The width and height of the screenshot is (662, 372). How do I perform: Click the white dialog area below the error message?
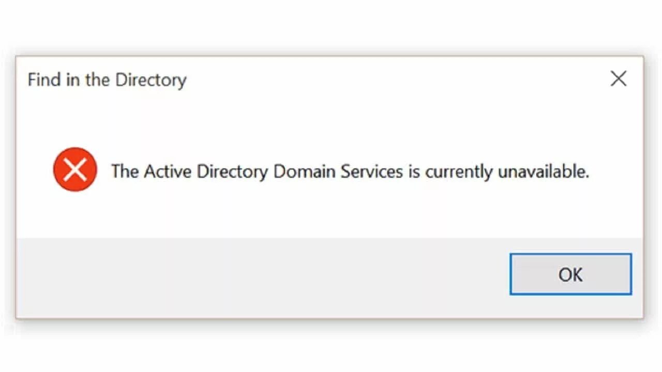coord(331,212)
